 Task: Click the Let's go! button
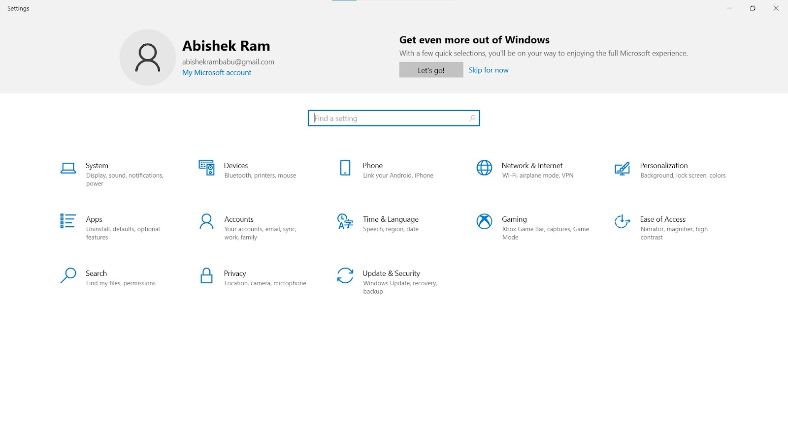[431, 70]
